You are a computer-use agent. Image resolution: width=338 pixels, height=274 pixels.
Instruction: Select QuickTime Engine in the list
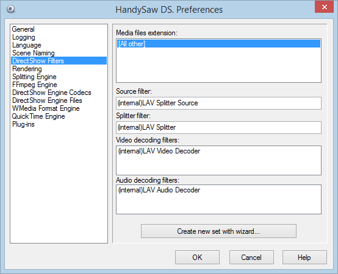(x=38, y=116)
